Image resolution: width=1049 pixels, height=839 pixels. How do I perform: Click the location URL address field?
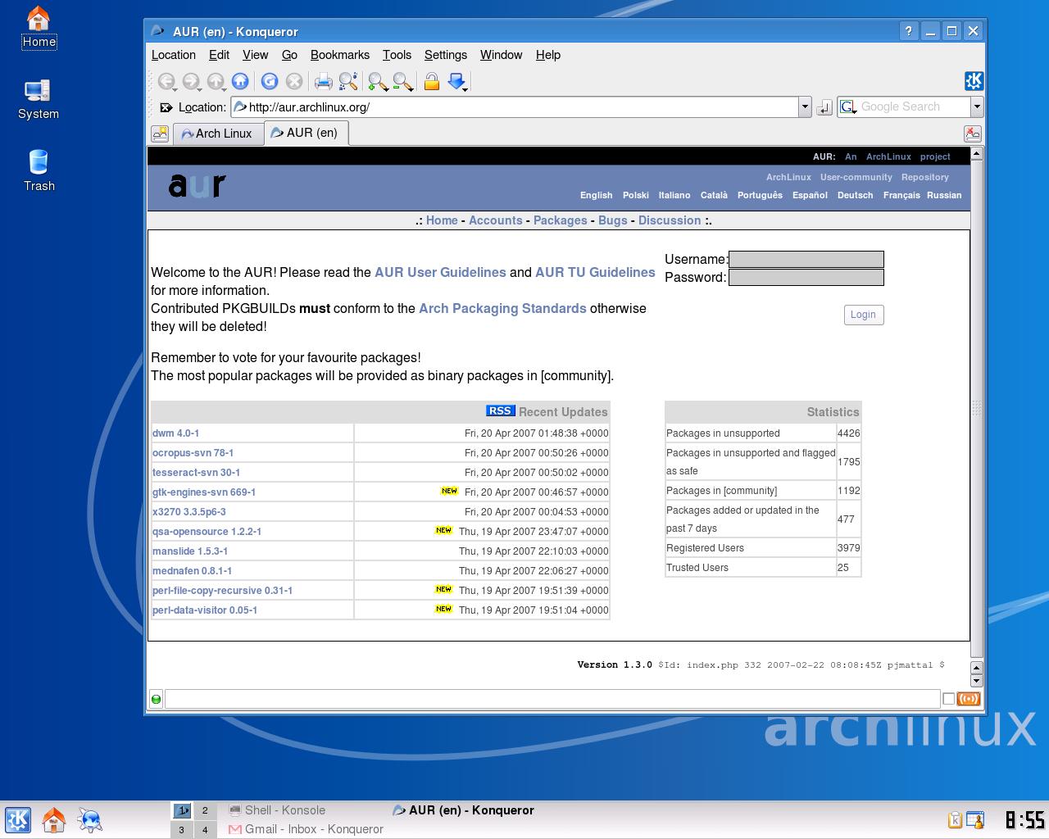coord(515,107)
